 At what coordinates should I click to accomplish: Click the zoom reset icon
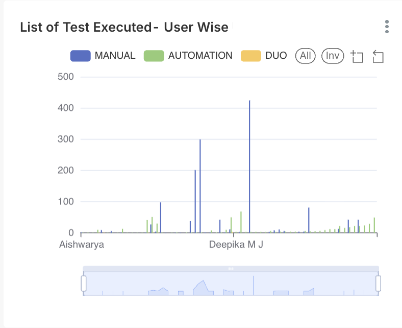(378, 56)
